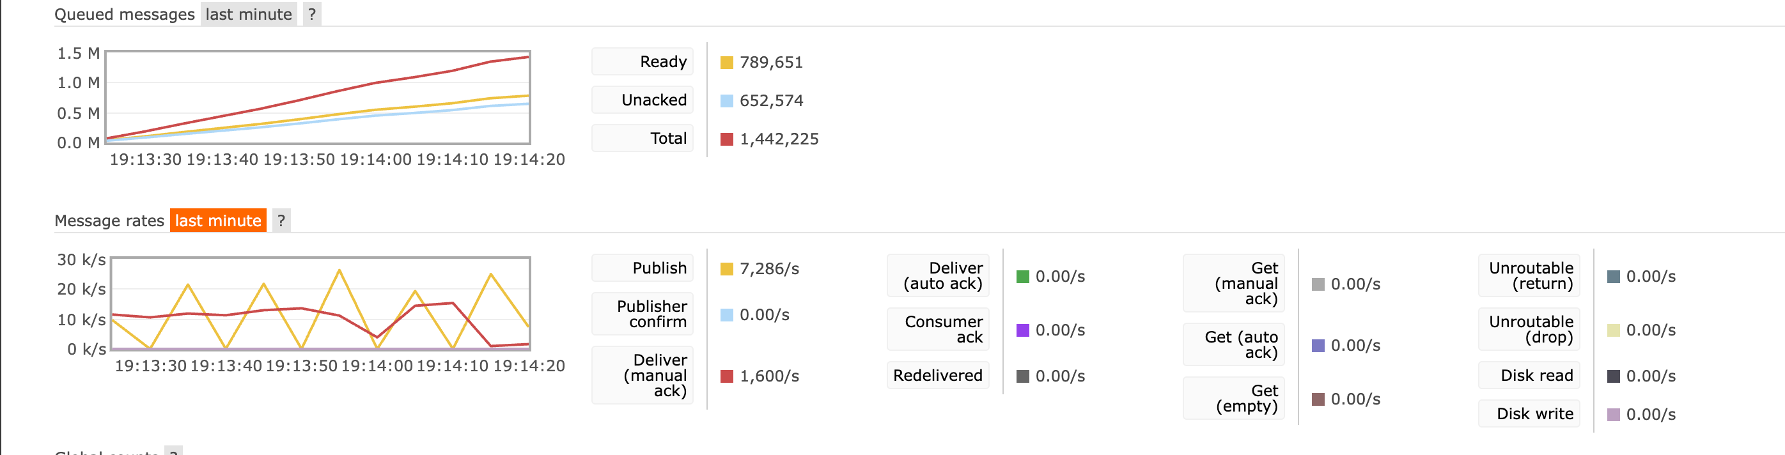This screenshot has height=455, width=1785.
Task: Click the purple Consumer ack swatch
Action: pyautogui.click(x=1022, y=330)
